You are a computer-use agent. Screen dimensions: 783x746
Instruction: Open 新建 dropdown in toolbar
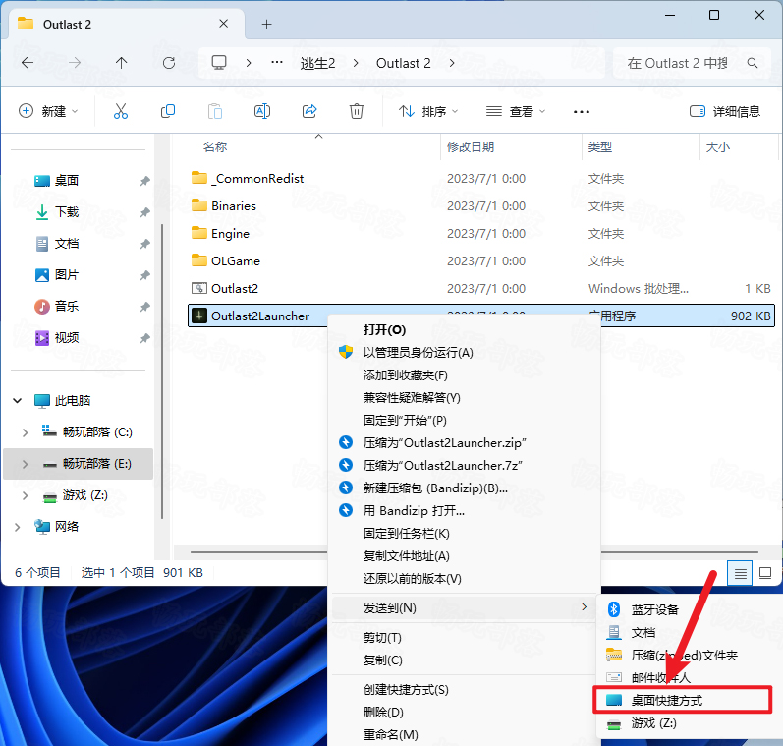coord(48,111)
